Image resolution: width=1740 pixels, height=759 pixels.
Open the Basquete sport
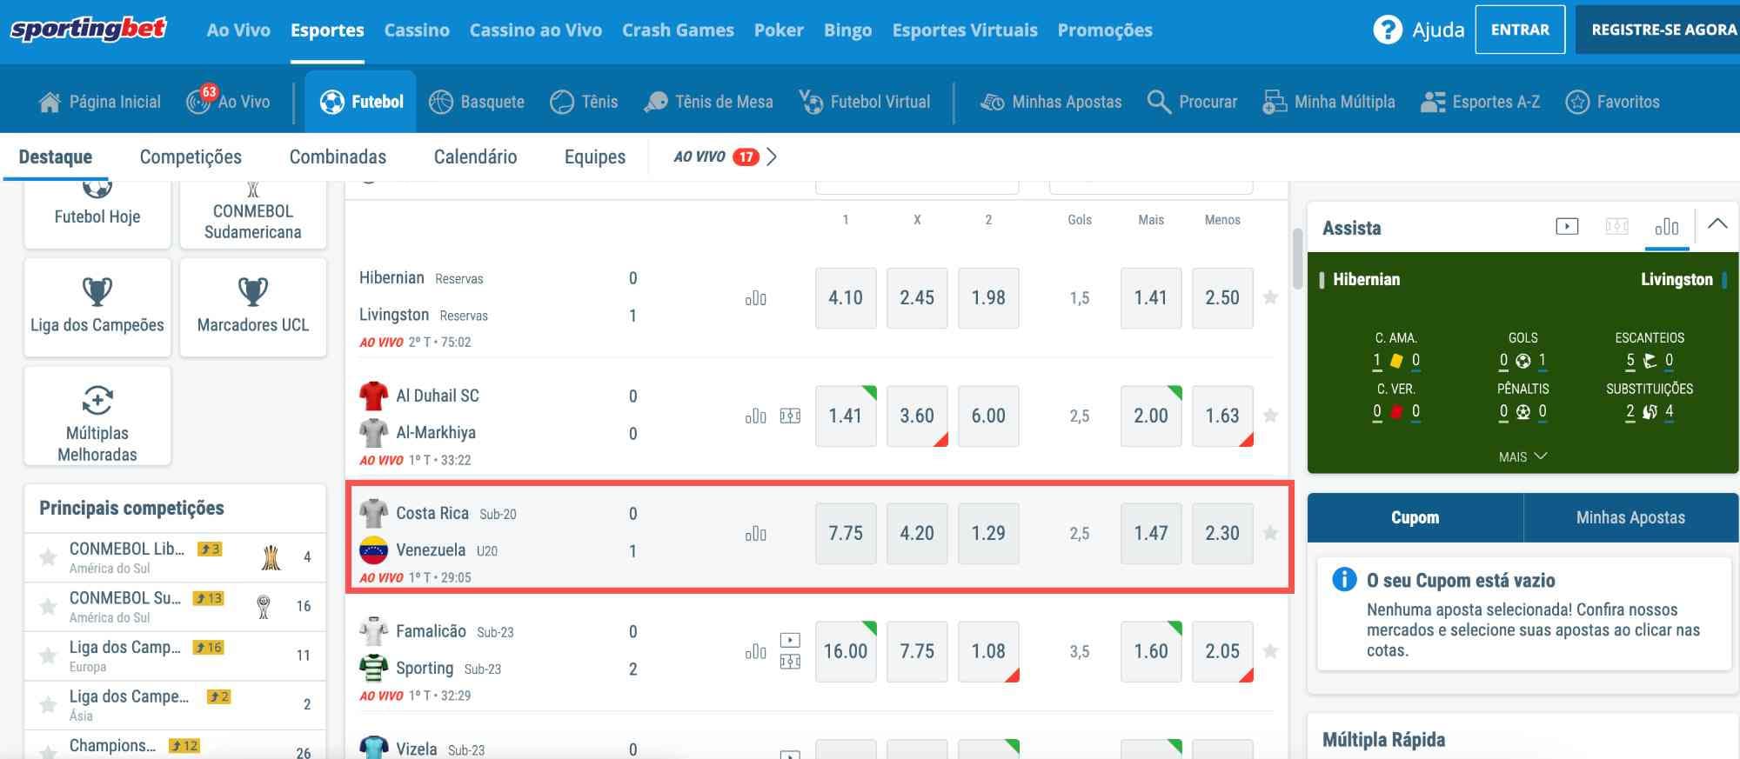pos(477,102)
